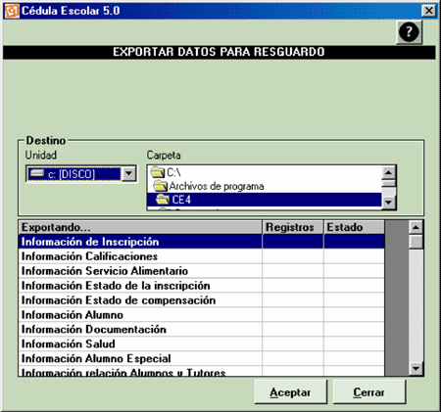441x412 pixels.
Task: Click the Cerrar button
Action: click(x=369, y=392)
